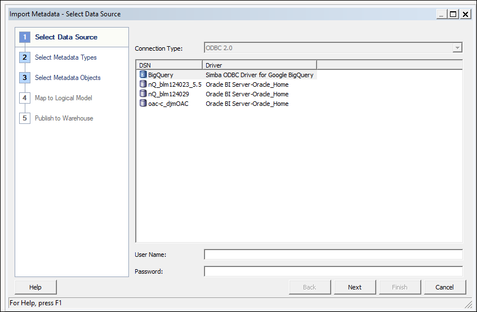
Task: Click the nQ_blm124023_5.5 database icon
Action: (x=143, y=84)
